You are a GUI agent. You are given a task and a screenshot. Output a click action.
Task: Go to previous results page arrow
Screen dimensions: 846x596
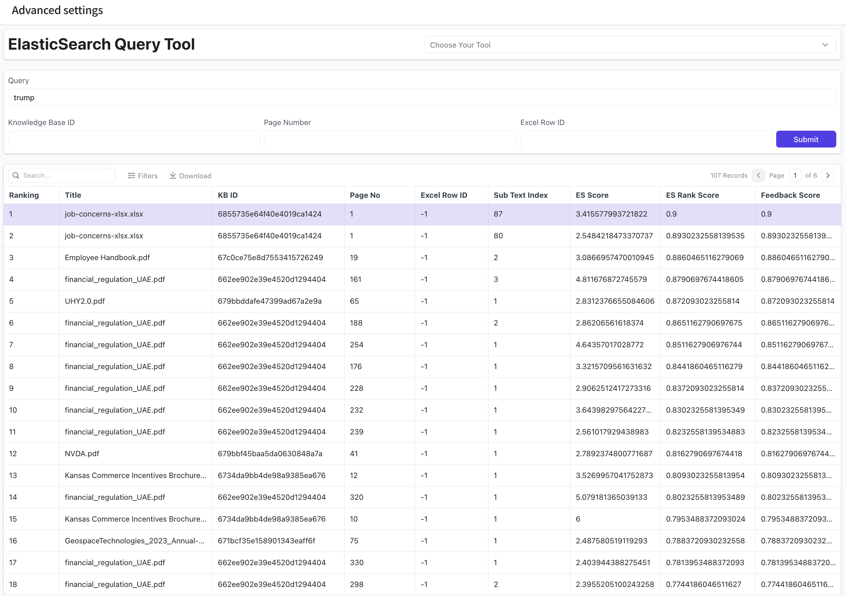point(758,175)
